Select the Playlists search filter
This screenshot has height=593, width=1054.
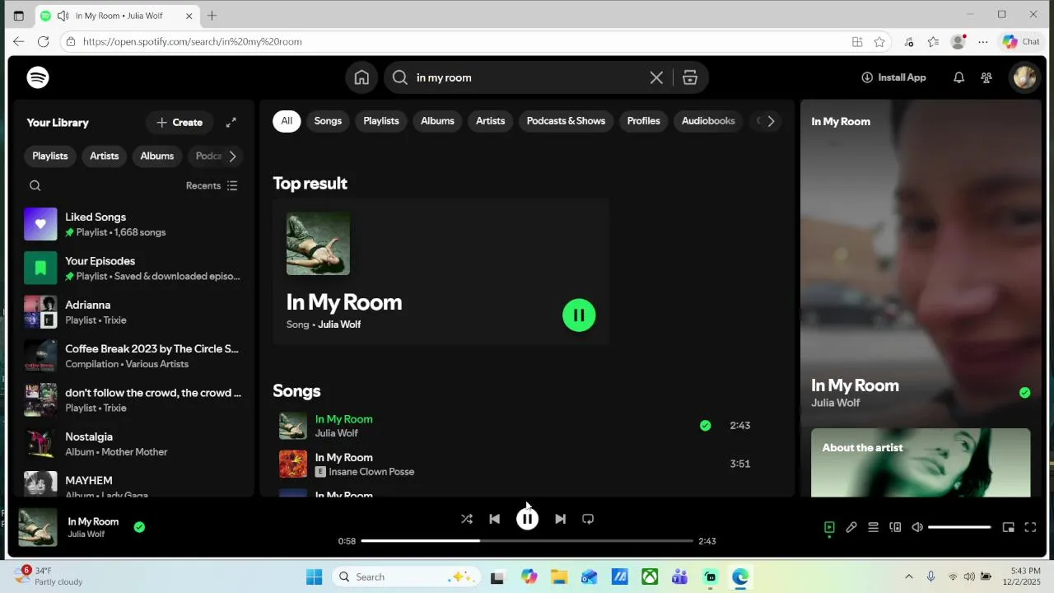click(x=381, y=121)
